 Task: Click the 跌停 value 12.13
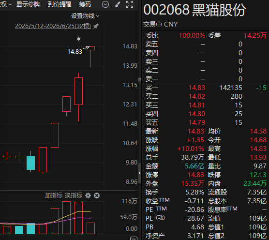pyautogui.click(x=258, y=175)
